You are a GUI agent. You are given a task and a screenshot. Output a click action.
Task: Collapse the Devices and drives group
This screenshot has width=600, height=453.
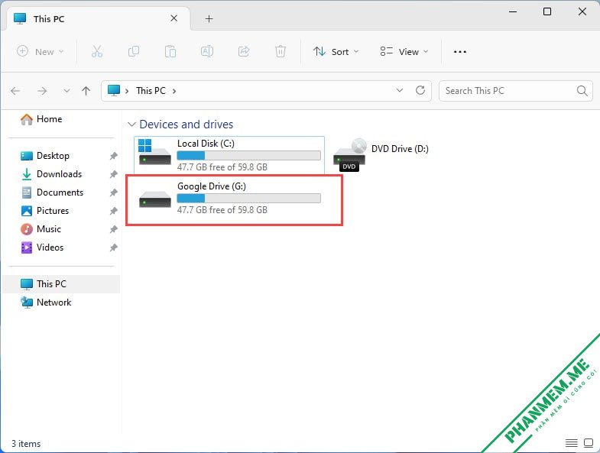click(131, 125)
